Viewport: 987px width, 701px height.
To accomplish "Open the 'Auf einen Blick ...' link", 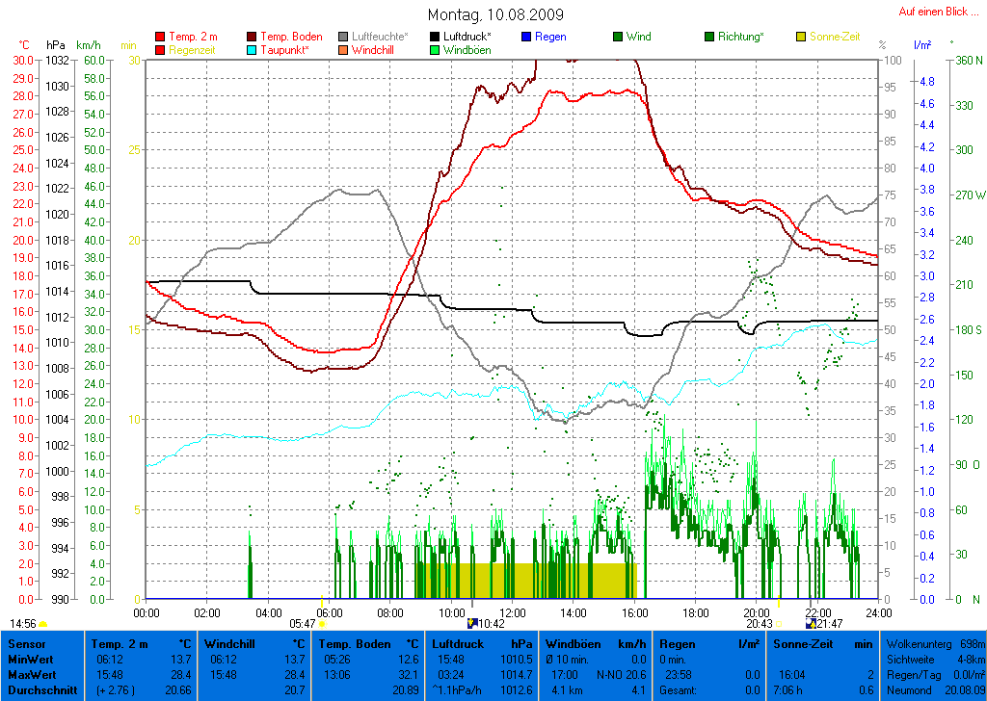I will coord(932,12).
